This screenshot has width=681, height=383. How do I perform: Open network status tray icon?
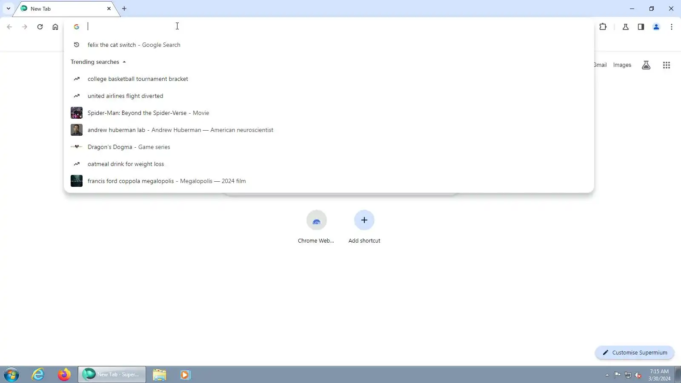[628, 375]
